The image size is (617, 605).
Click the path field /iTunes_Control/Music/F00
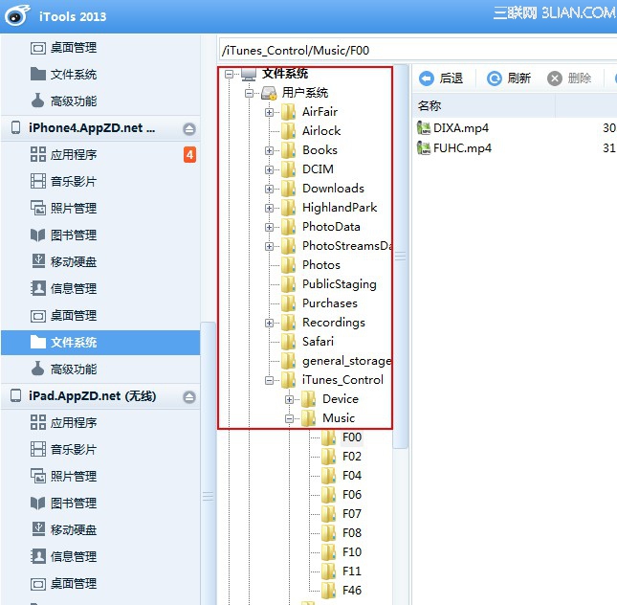tap(418, 51)
